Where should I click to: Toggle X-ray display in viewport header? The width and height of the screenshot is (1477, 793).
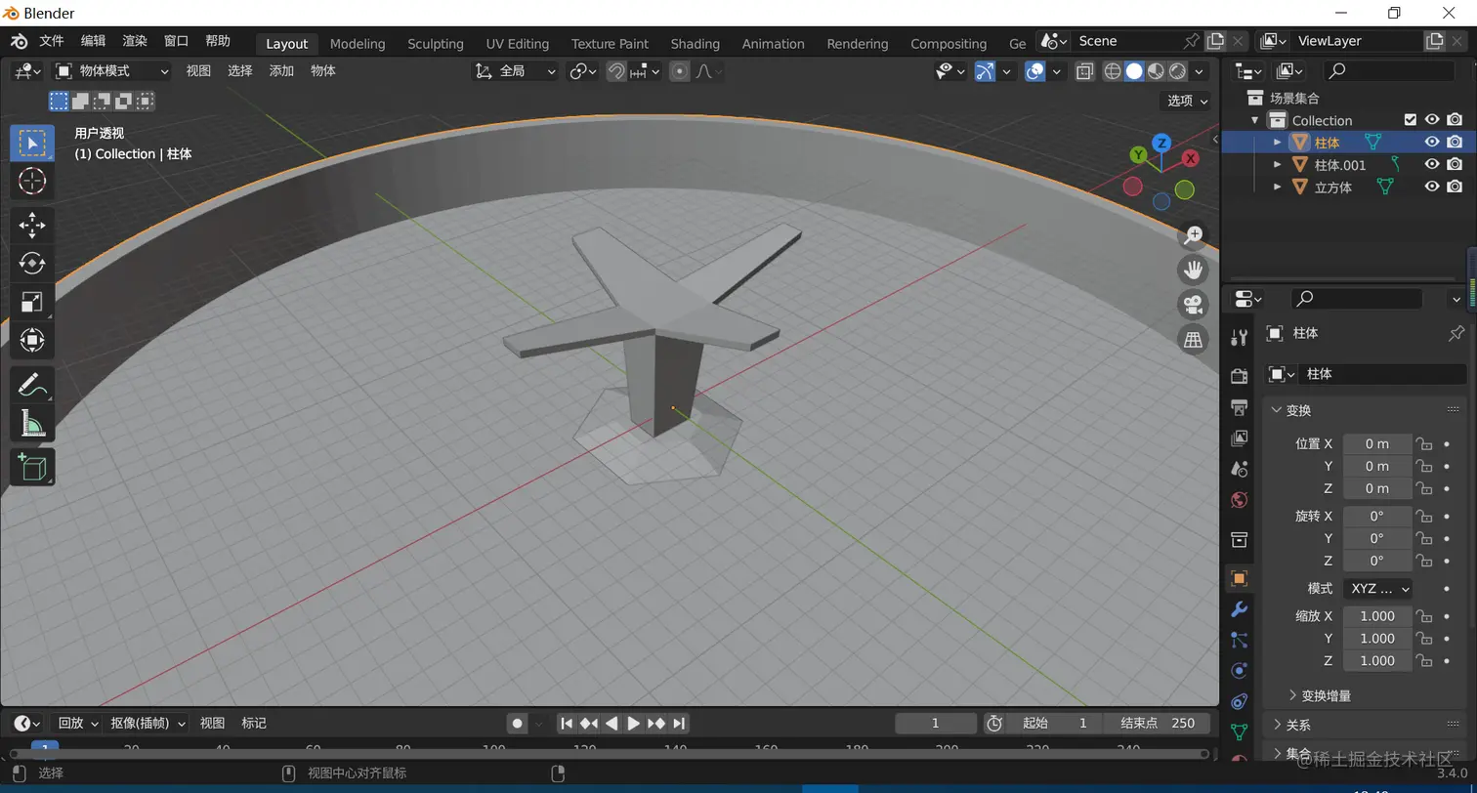point(1084,71)
